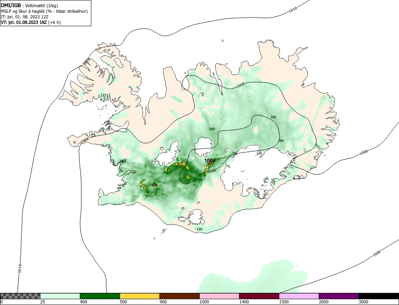Click the '1010' isobar label over Westfjords

tap(87, 62)
